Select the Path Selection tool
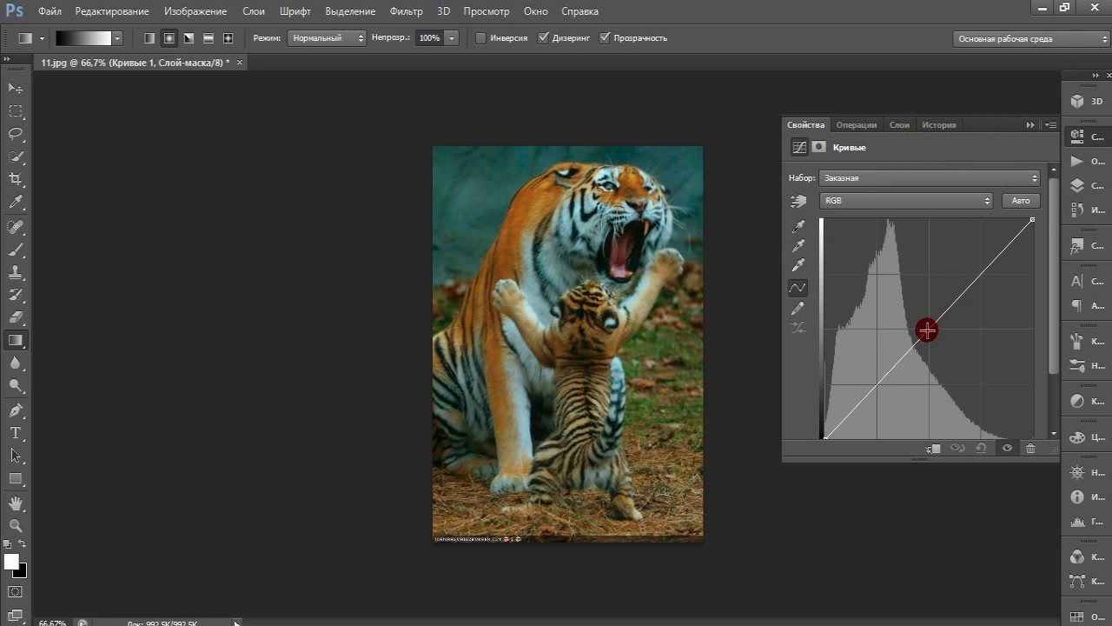The image size is (1112, 626). tap(16, 456)
